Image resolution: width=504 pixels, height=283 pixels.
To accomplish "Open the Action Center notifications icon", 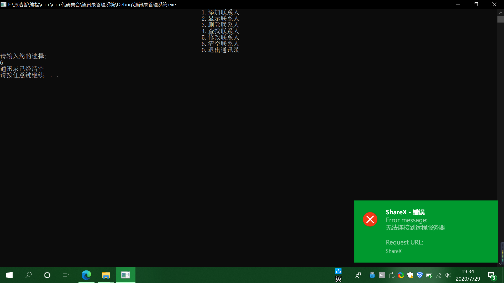I will coord(491,275).
